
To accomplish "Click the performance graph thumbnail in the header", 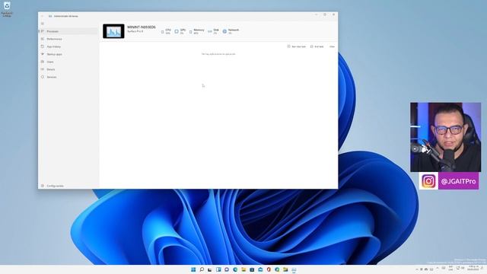I will click(x=113, y=31).
